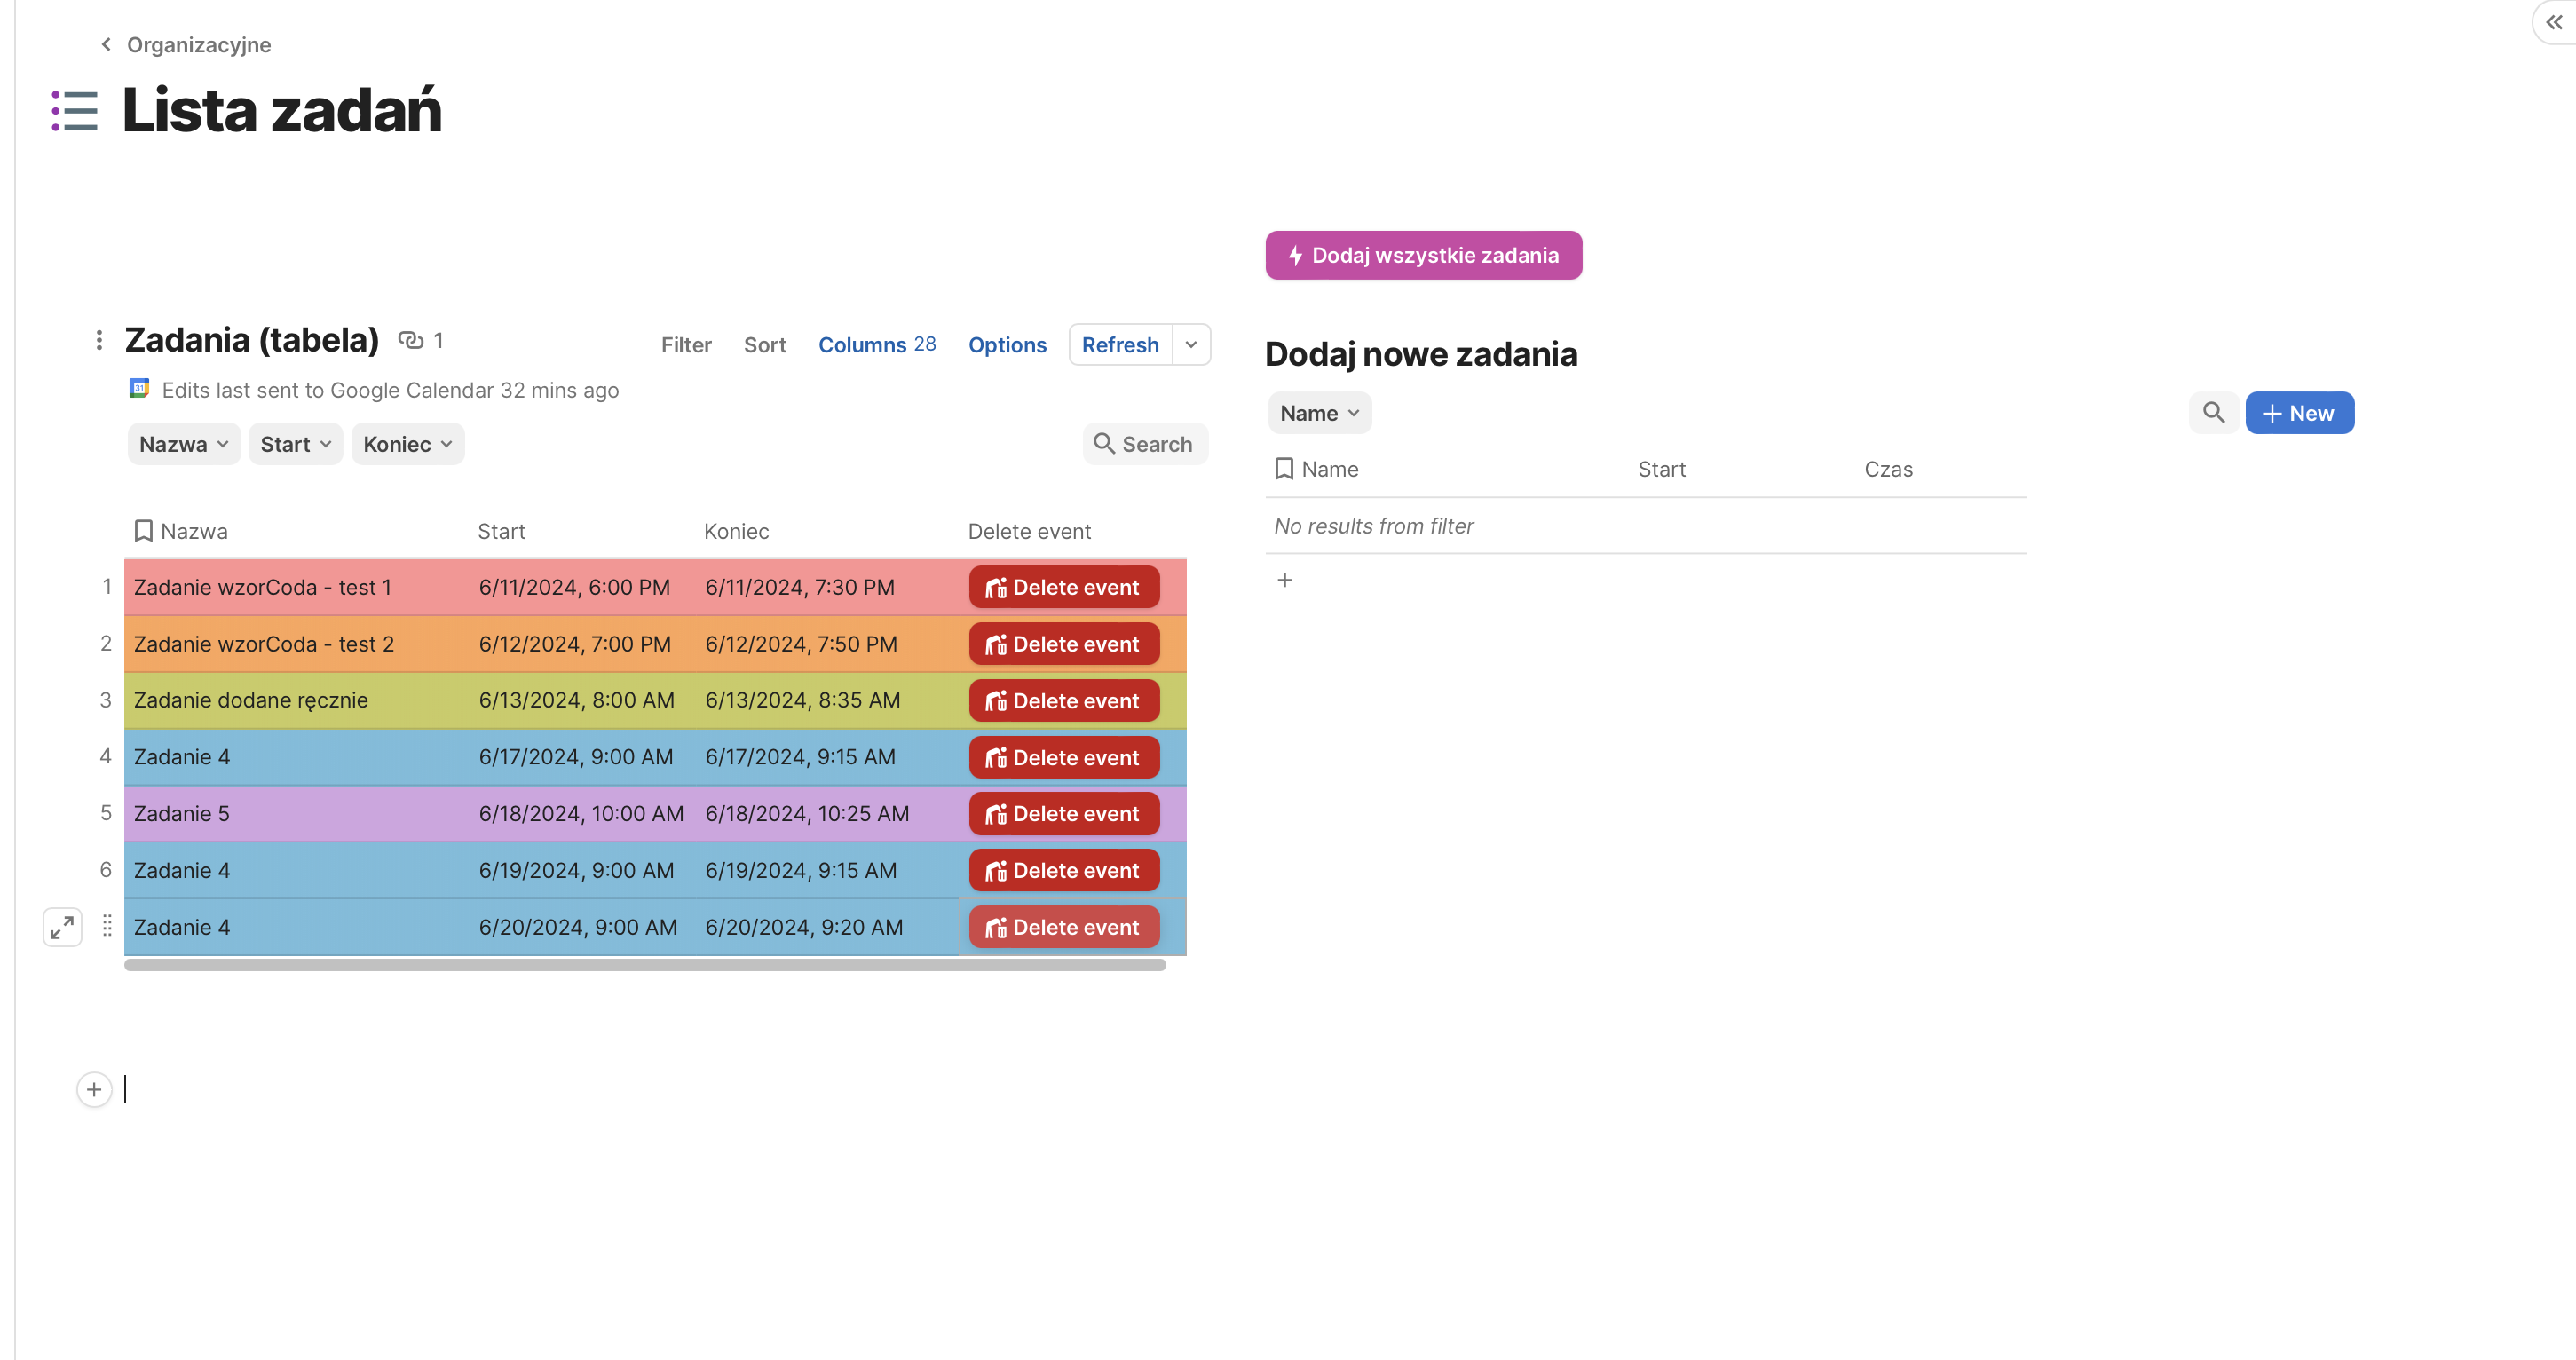Open the Refresh options dropdown arrow
The image size is (2576, 1360).
tap(1190, 345)
